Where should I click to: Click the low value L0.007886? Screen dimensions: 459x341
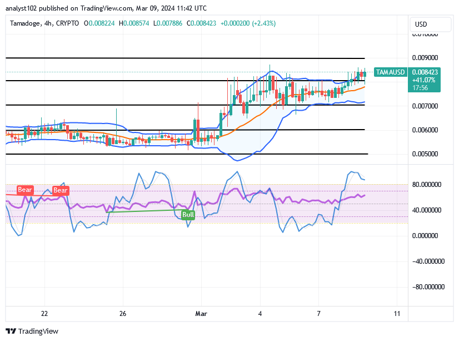tap(168, 23)
